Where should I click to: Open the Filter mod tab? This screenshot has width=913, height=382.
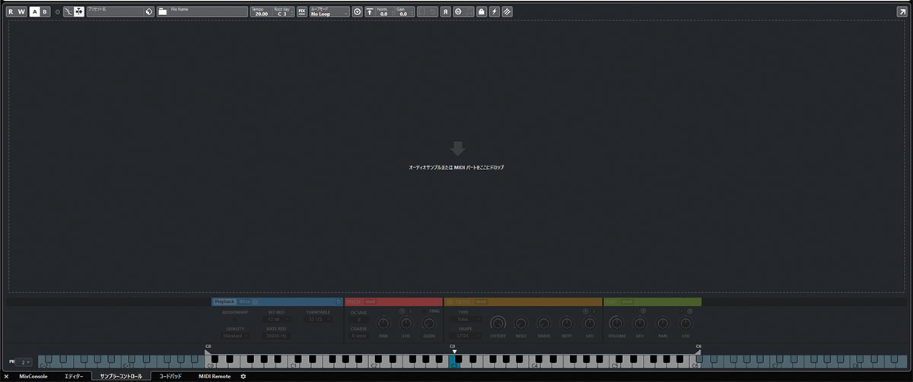(480, 301)
